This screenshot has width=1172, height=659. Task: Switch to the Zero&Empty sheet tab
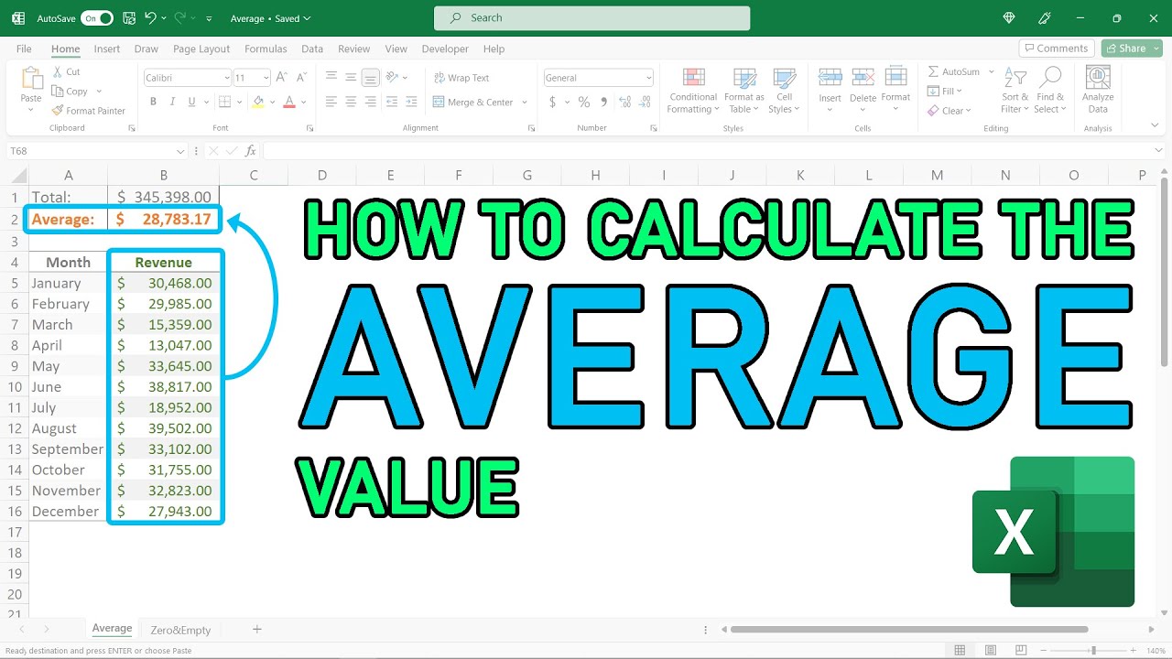(180, 630)
